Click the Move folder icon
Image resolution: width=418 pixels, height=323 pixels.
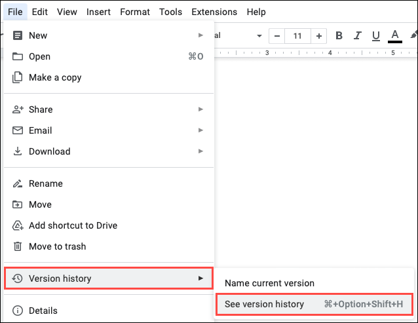(18, 204)
